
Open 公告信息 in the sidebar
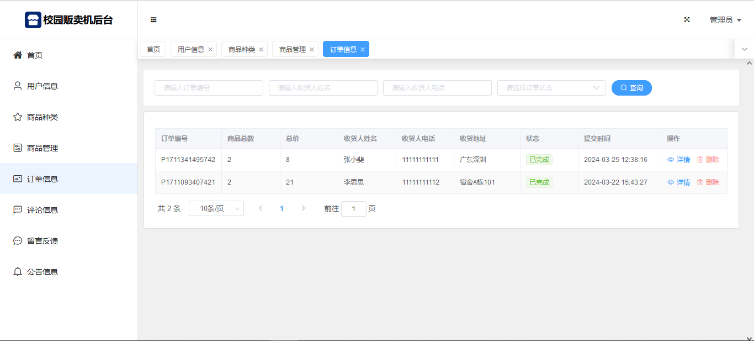coord(42,272)
